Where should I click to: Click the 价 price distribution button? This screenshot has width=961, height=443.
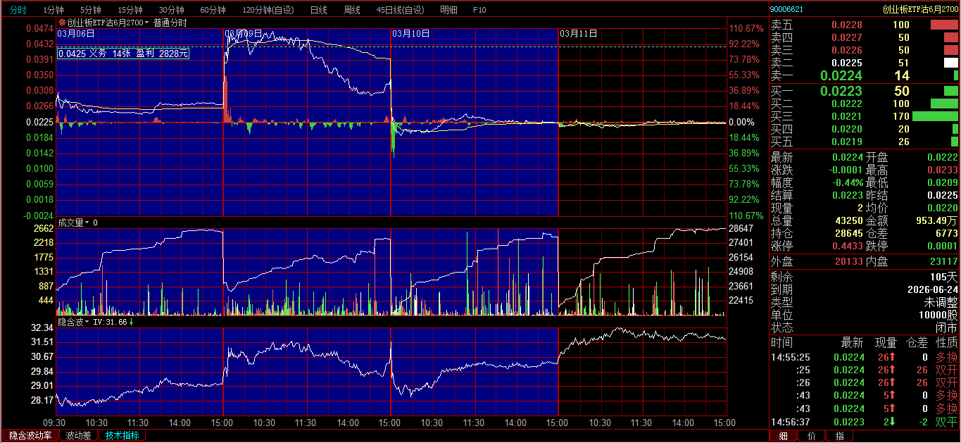811,436
